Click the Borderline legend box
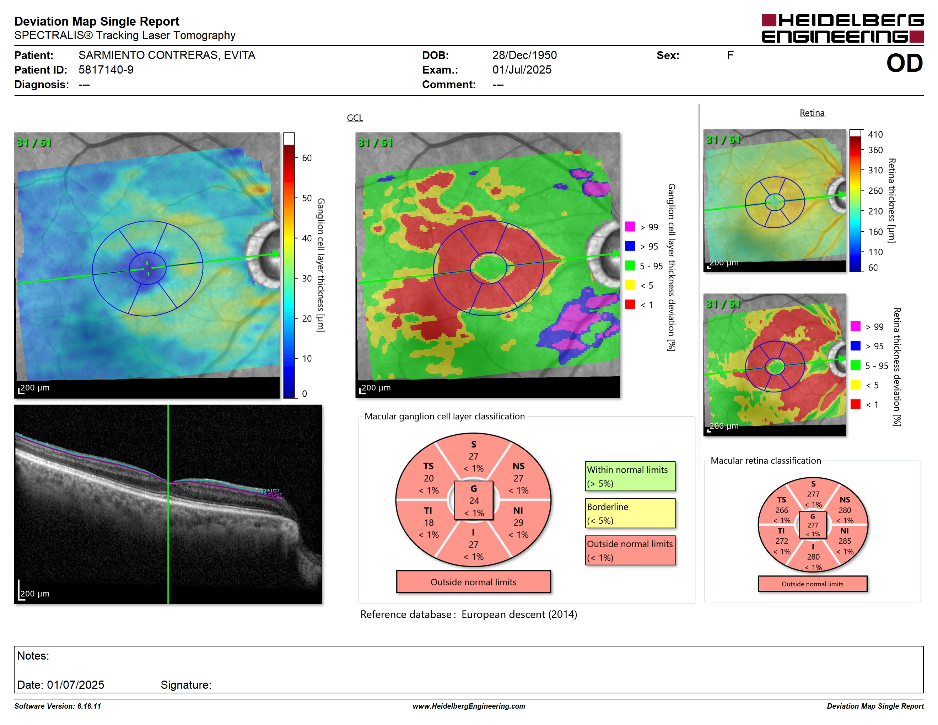 630,513
